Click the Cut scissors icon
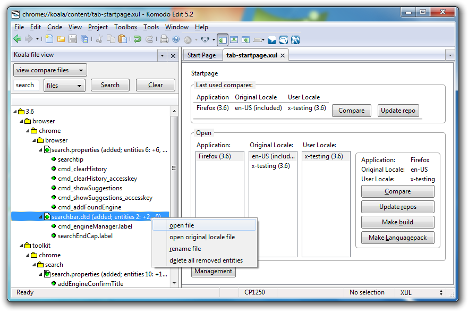The width and height of the screenshot is (468, 312). point(99,39)
